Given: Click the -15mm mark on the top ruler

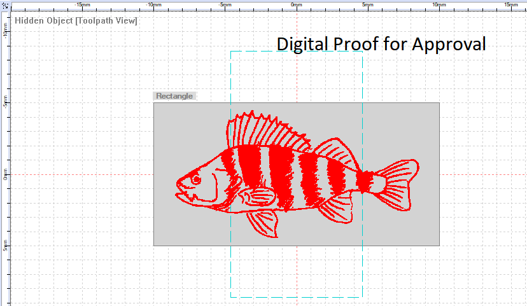Looking at the screenshot, I should click(x=82, y=4).
